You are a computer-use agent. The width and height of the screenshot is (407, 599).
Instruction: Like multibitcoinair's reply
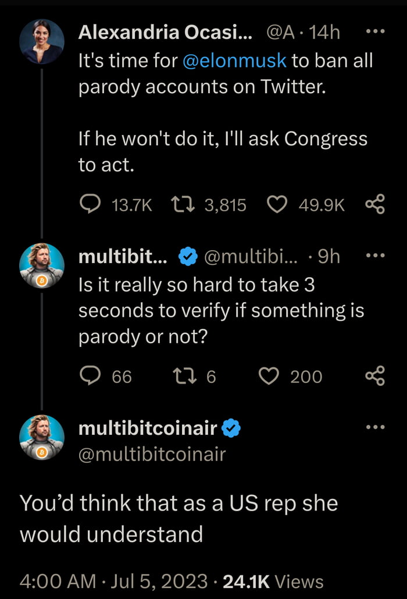(270, 376)
